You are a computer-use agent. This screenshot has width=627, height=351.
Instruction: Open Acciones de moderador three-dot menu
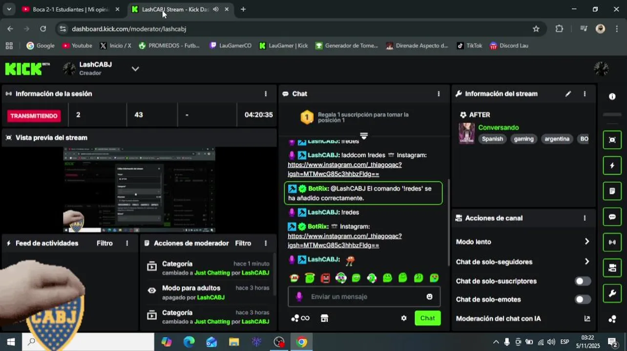[x=266, y=243]
